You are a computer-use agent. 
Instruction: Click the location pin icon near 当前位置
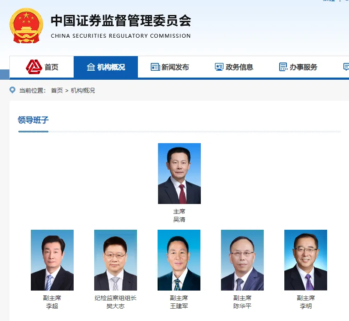[x=12, y=90]
